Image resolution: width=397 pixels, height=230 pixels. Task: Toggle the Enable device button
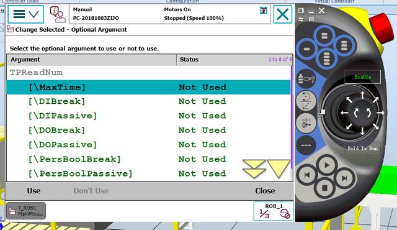[362, 77]
